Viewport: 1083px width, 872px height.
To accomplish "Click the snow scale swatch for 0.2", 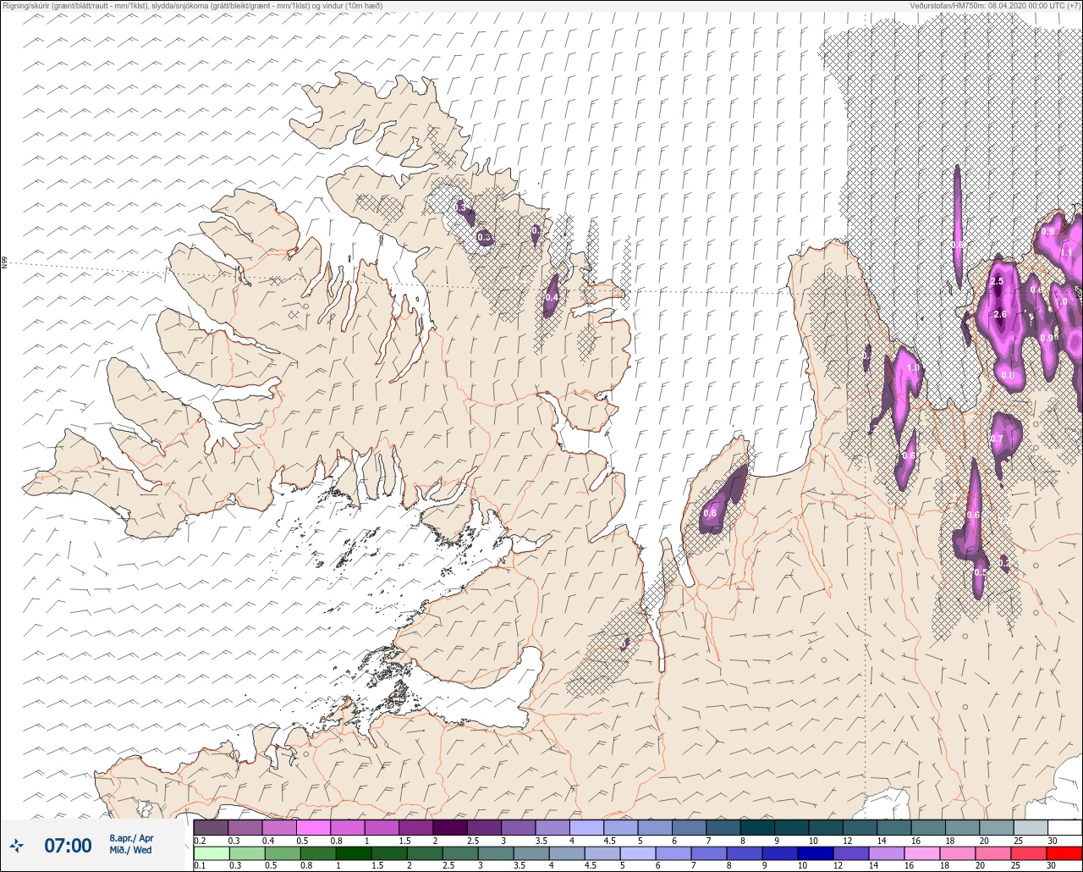I will click(211, 827).
